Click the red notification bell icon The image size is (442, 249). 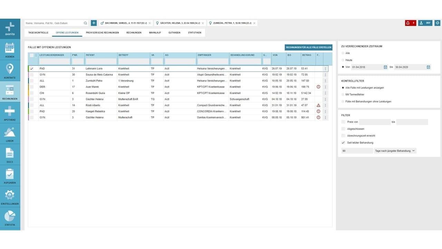(x=410, y=23)
